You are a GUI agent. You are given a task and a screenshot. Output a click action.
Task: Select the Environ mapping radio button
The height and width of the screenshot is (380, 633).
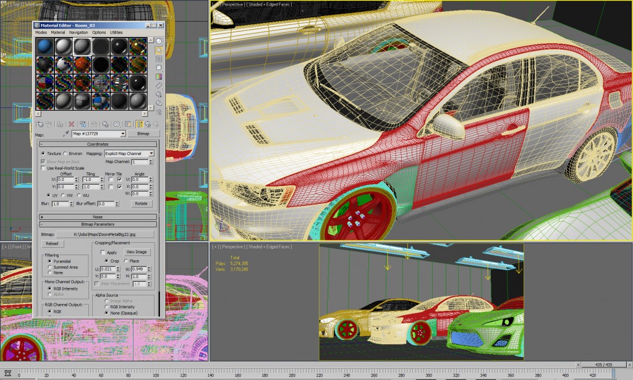pos(66,153)
